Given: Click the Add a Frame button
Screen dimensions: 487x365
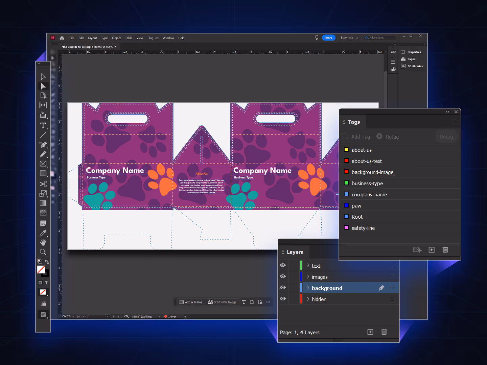Looking at the screenshot, I should pos(191,302).
